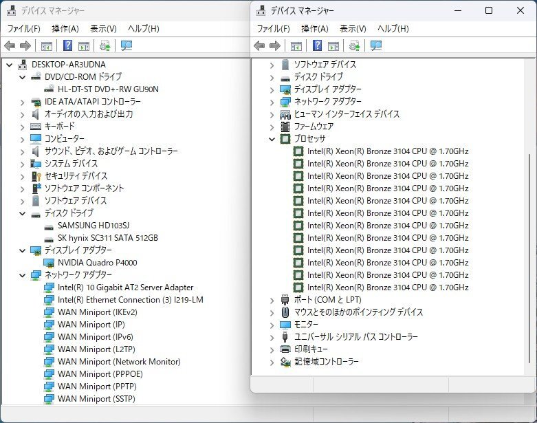The width and height of the screenshot is (537, 423).
Task: Click blue Help icon in right window toolbar
Action: [x=318, y=45]
